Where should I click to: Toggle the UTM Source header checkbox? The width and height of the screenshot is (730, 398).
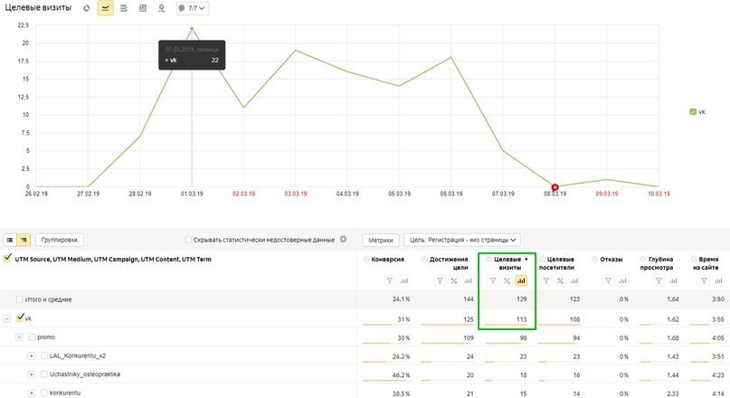(x=7, y=259)
